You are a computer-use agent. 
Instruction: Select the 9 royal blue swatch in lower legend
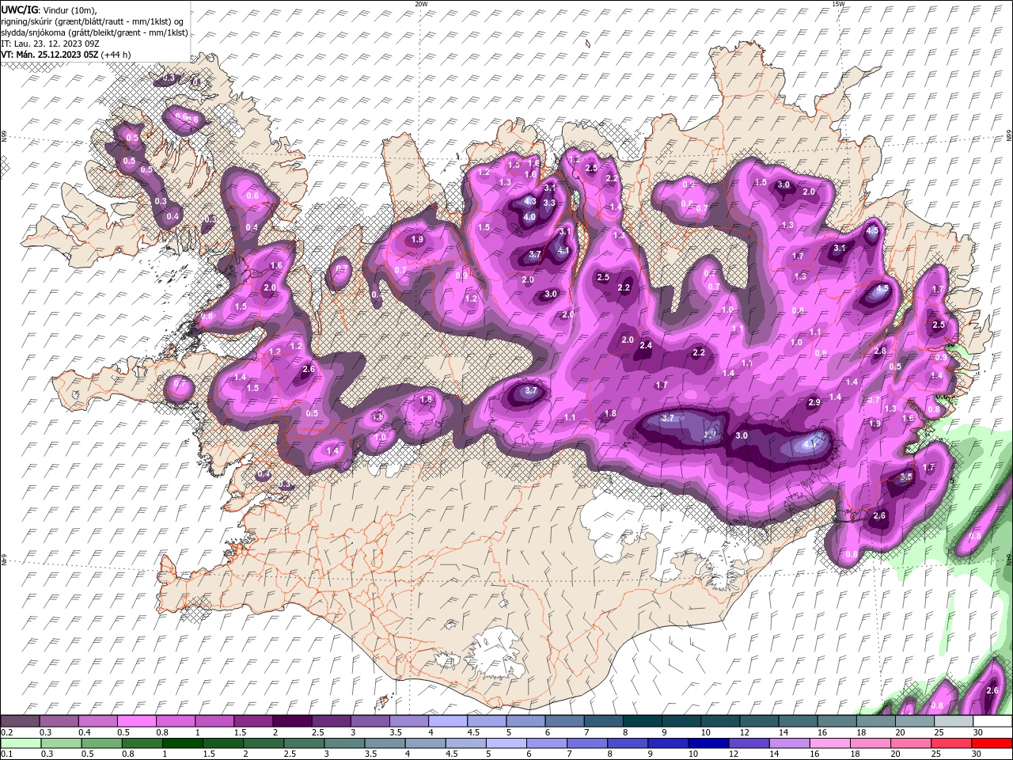pyautogui.click(x=667, y=743)
